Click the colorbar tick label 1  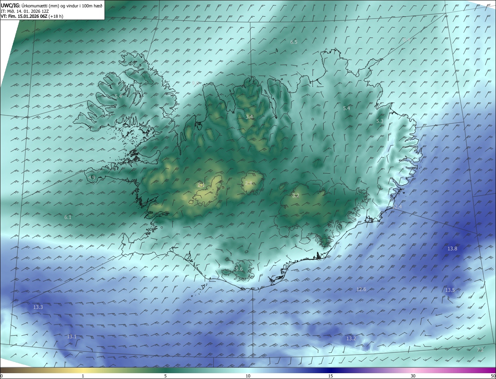coord(83,376)
